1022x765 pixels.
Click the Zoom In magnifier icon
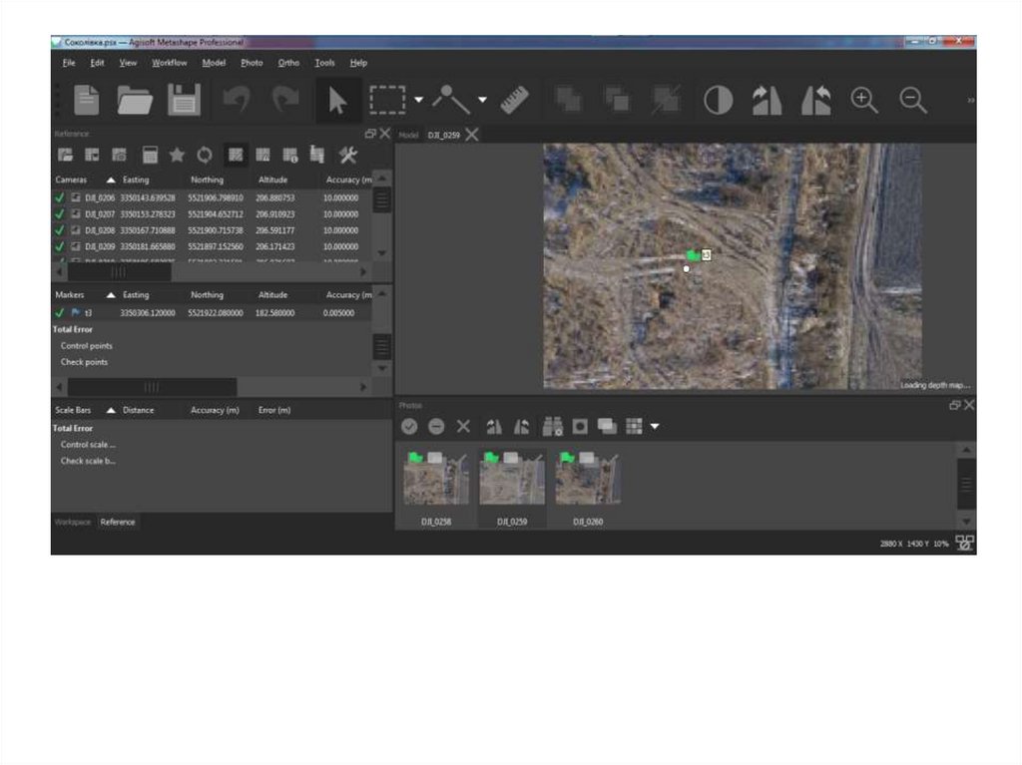click(x=864, y=100)
